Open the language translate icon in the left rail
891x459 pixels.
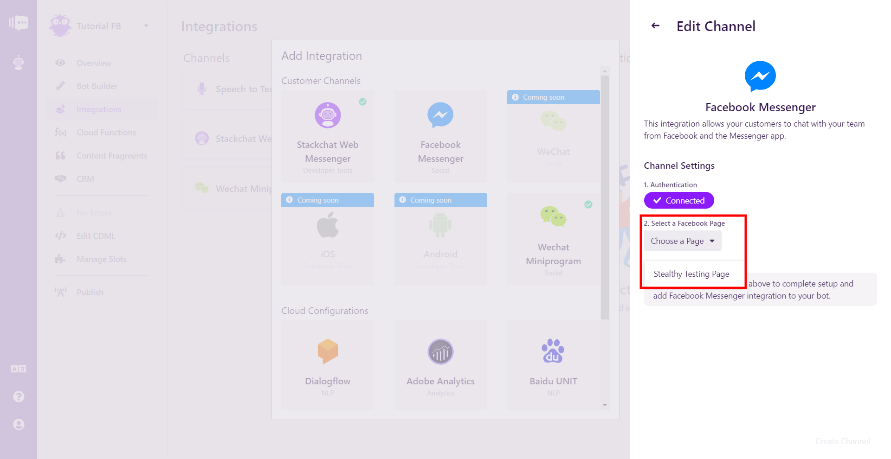(19, 369)
